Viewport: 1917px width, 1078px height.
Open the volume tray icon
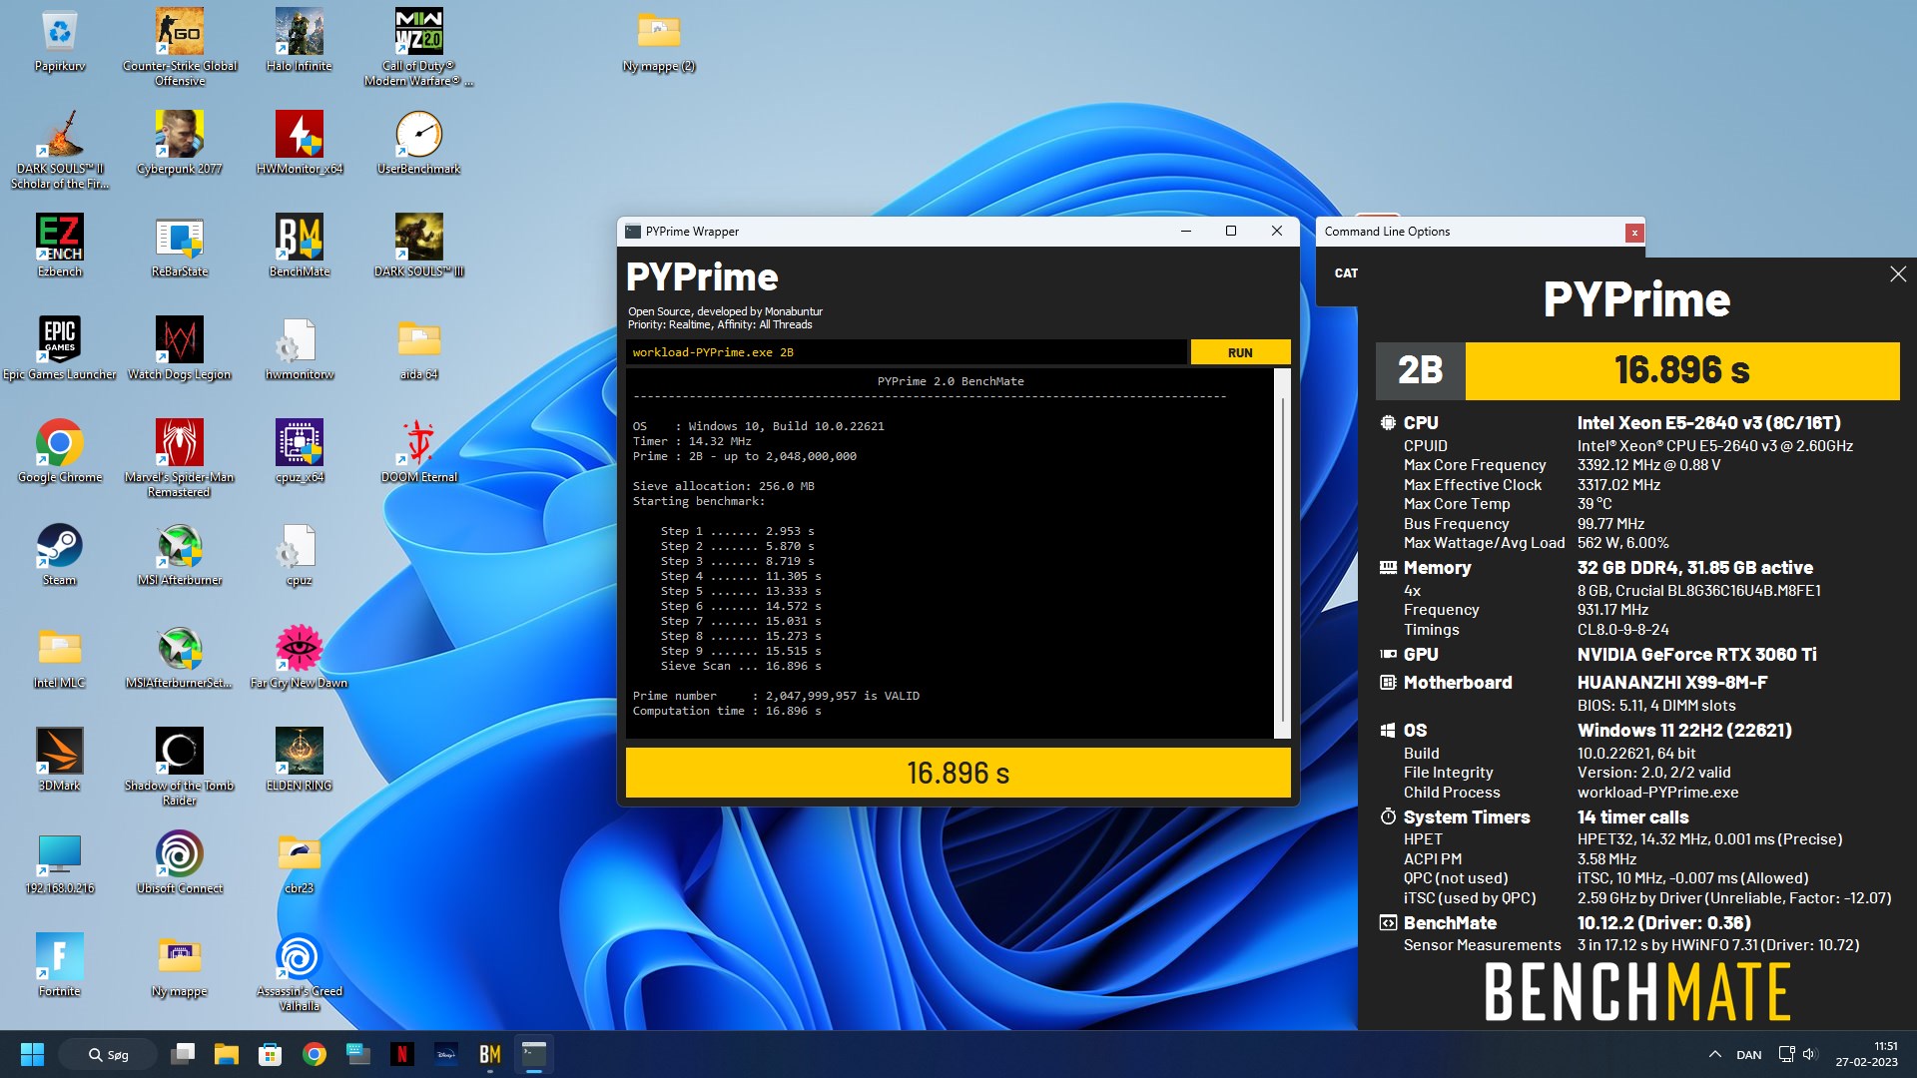pyautogui.click(x=1810, y=1054)
